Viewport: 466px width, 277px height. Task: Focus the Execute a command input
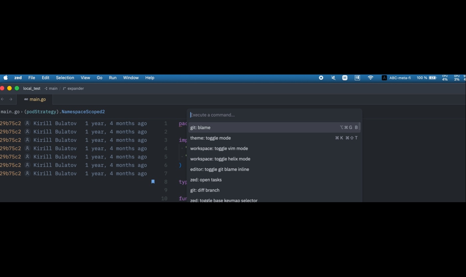coord(274,115)
